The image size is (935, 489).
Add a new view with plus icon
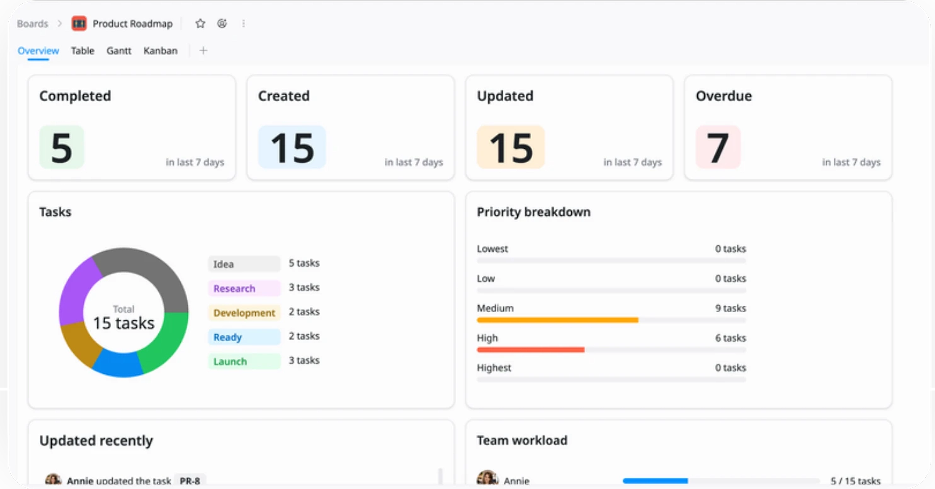pyautogui.click(x=203, y=50)
